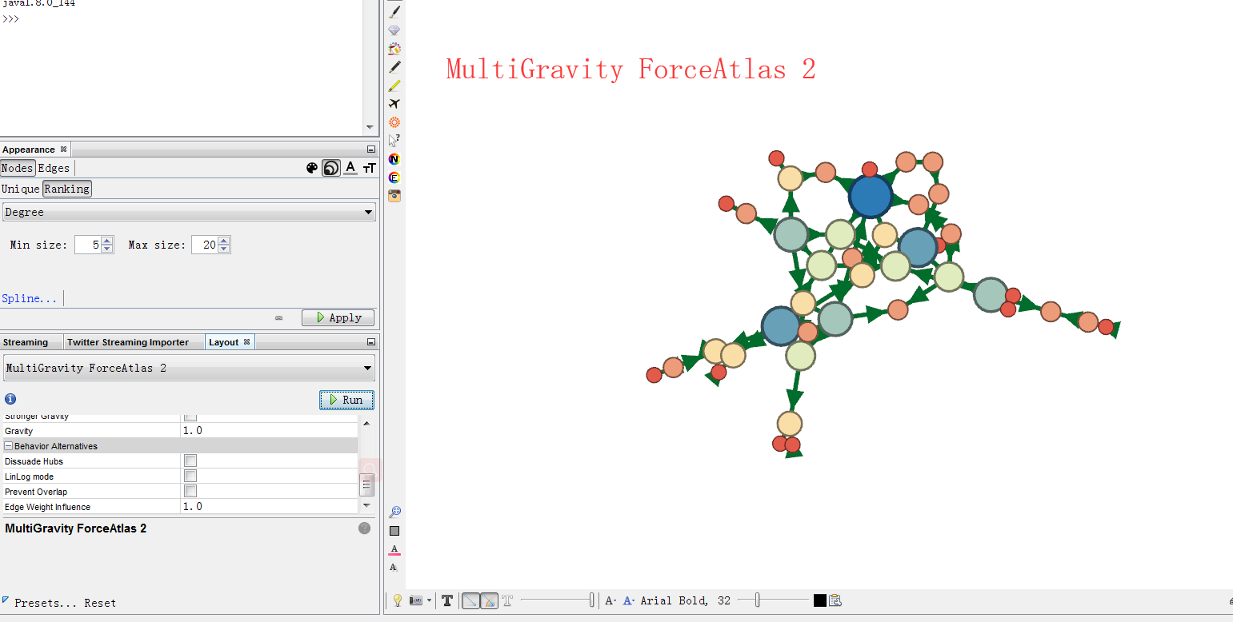
Task: Select the Size appearance icon
Action: pos(331,168)
